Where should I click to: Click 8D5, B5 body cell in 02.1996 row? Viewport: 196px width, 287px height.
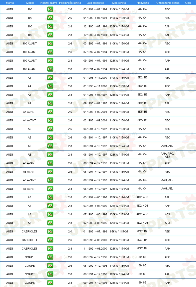(142, 120)
